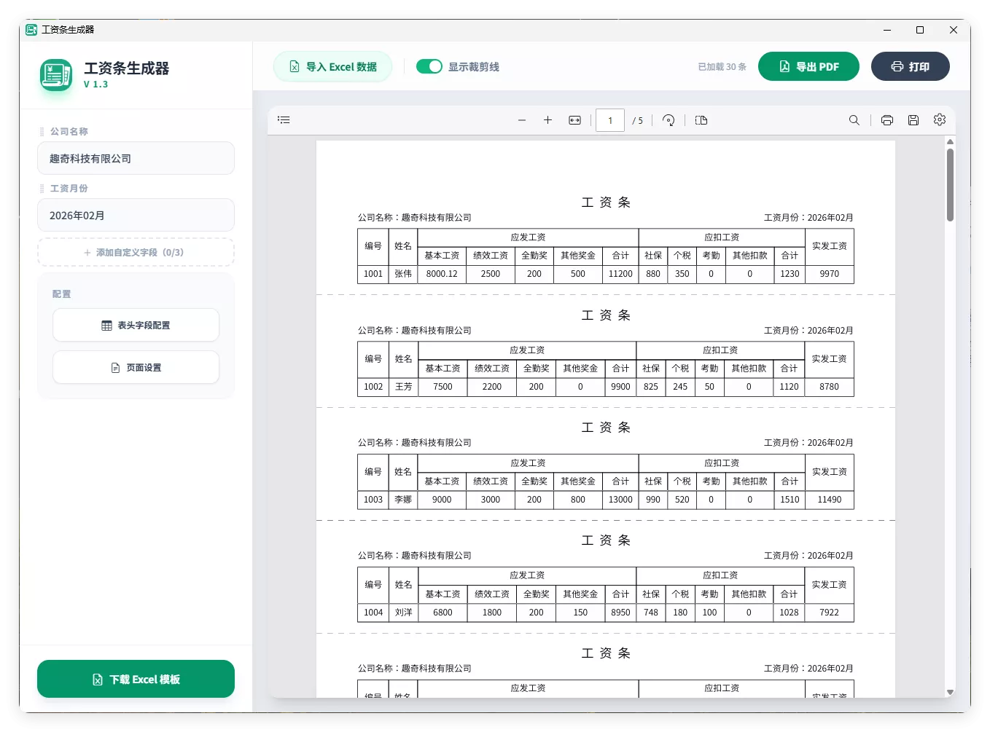The width and height of the screenshot is (990, 732).
Task: Zoom in on the PDF preview
Action: [x=547, y=119]
